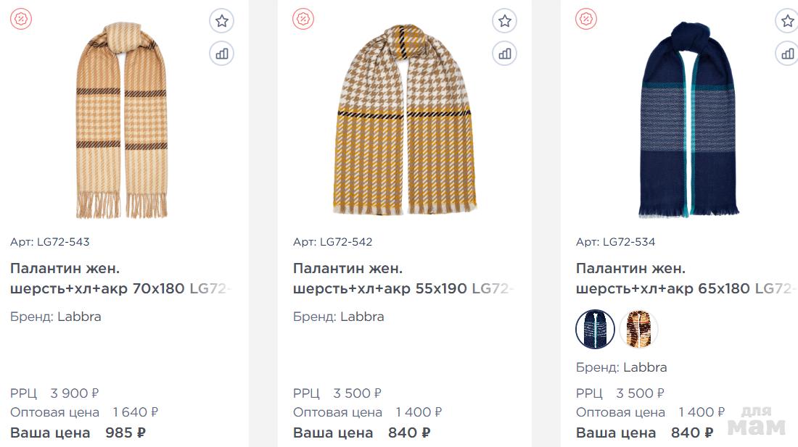Open beige houndstooth scarf image

[122, 121]
